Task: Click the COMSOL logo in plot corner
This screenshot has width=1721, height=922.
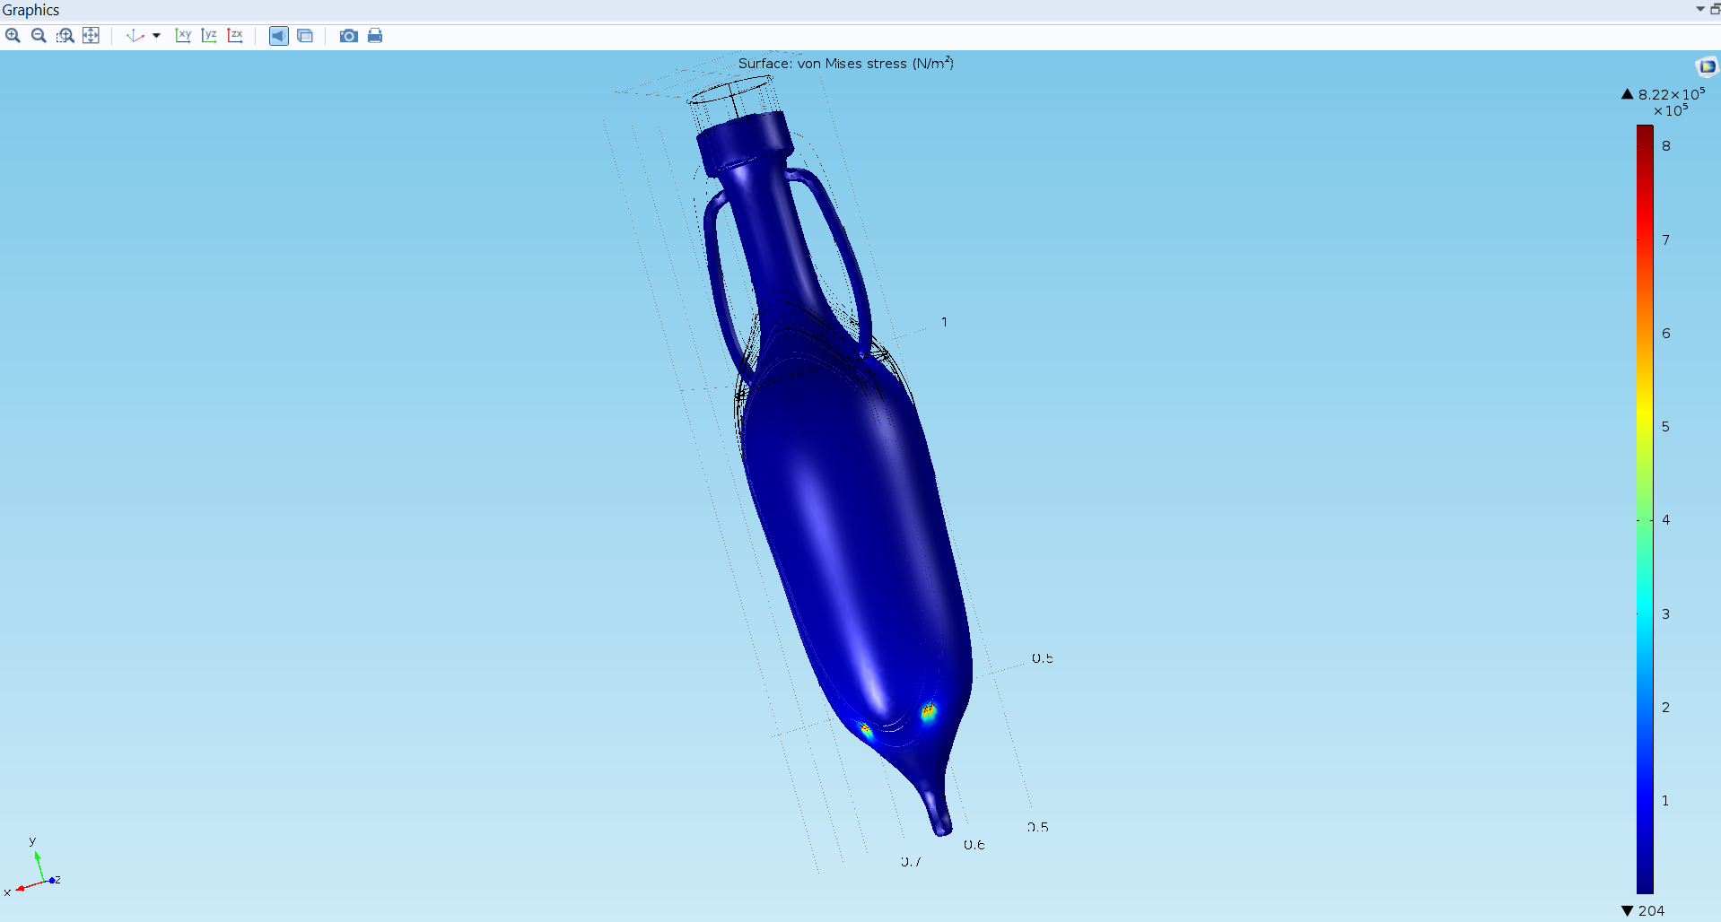Action: pyautogui.click(x=1706, y=66)
